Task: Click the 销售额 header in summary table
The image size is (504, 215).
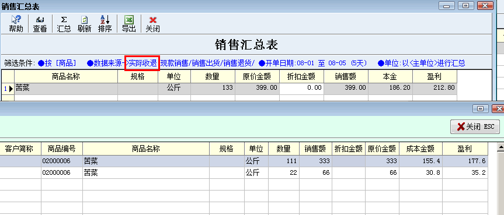Action: [346, 77]
